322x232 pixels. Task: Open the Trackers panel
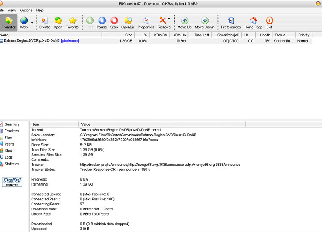pyautogui.click(x=11, y=131)
